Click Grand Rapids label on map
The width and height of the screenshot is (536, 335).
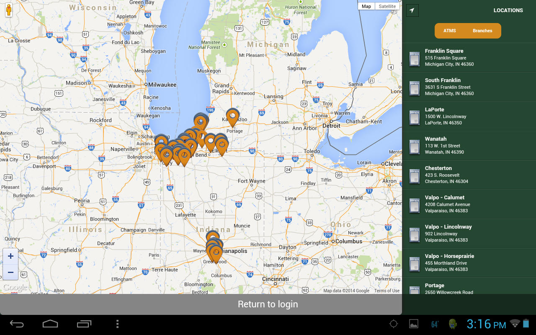click(221, 88)
